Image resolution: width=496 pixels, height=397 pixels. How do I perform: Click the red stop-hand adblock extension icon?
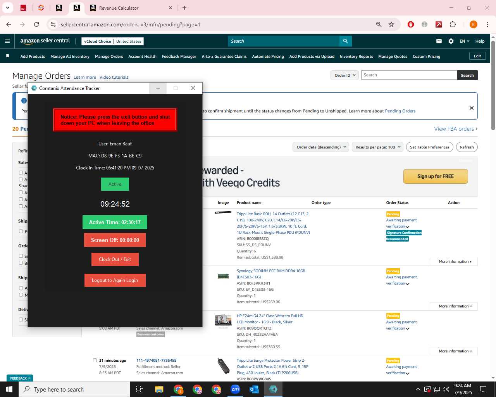411,24
